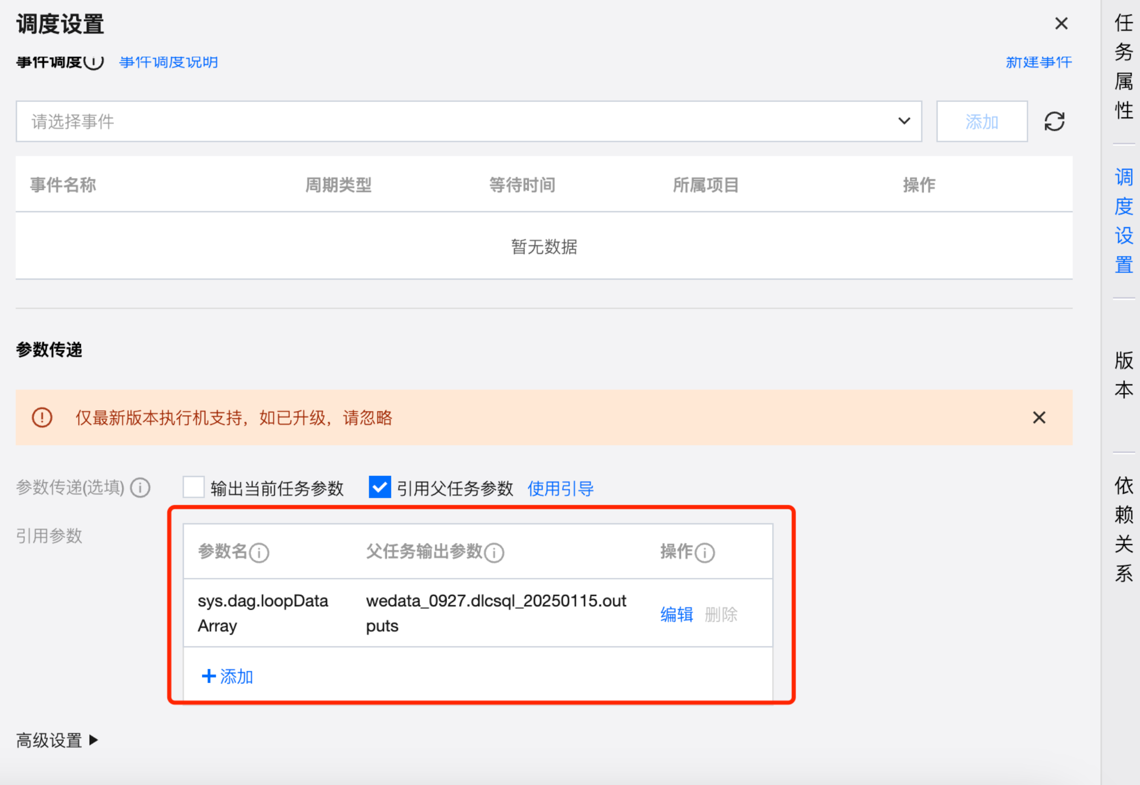
Task: Switch to 依赖关系 side tab
Action: pos(1124,529)
